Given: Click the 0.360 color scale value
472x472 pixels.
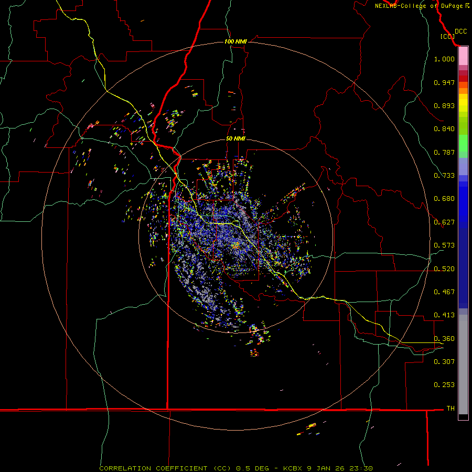Looking at the screenshot, I should tap(444, 339).
